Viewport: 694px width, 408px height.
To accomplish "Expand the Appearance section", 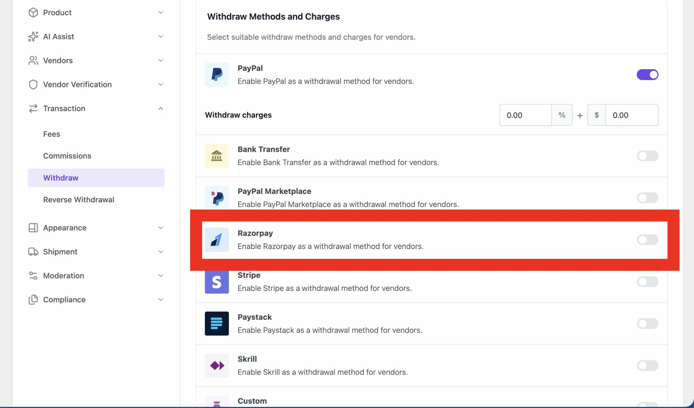I will pos(160,228).
